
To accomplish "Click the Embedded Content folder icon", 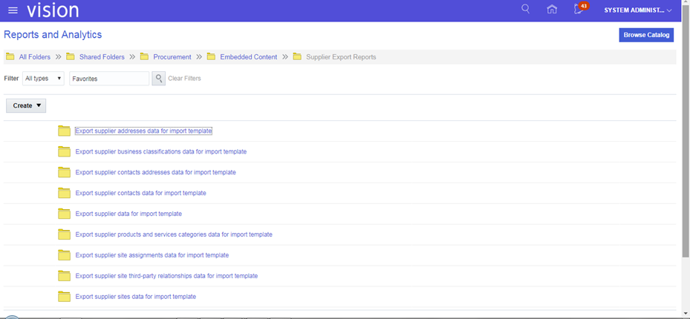I will coord(211,56).
